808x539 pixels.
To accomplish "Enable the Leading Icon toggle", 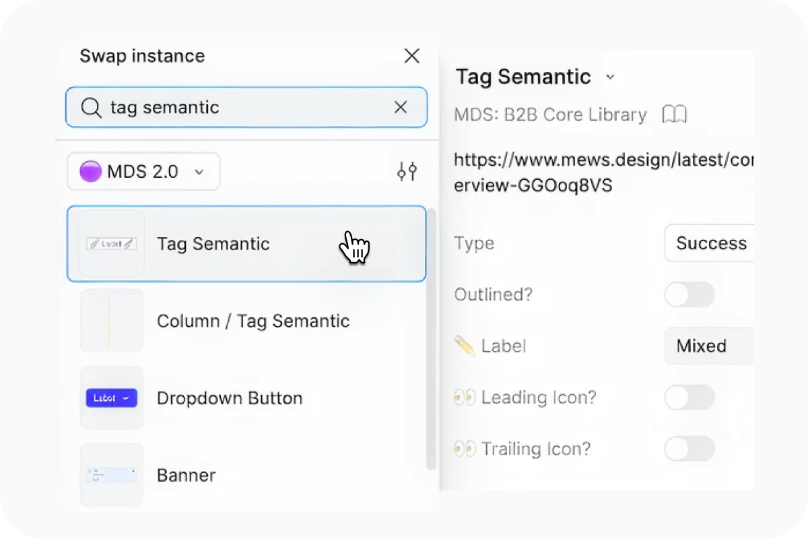I will click(689, 398).
